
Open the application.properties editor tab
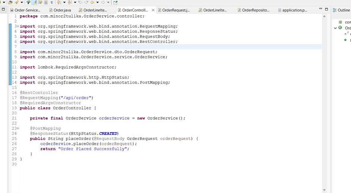tap(294, 10)
